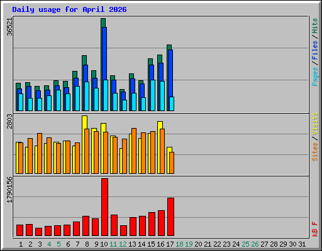Click the yellow Visits bar top for day 8

point(84,122)
